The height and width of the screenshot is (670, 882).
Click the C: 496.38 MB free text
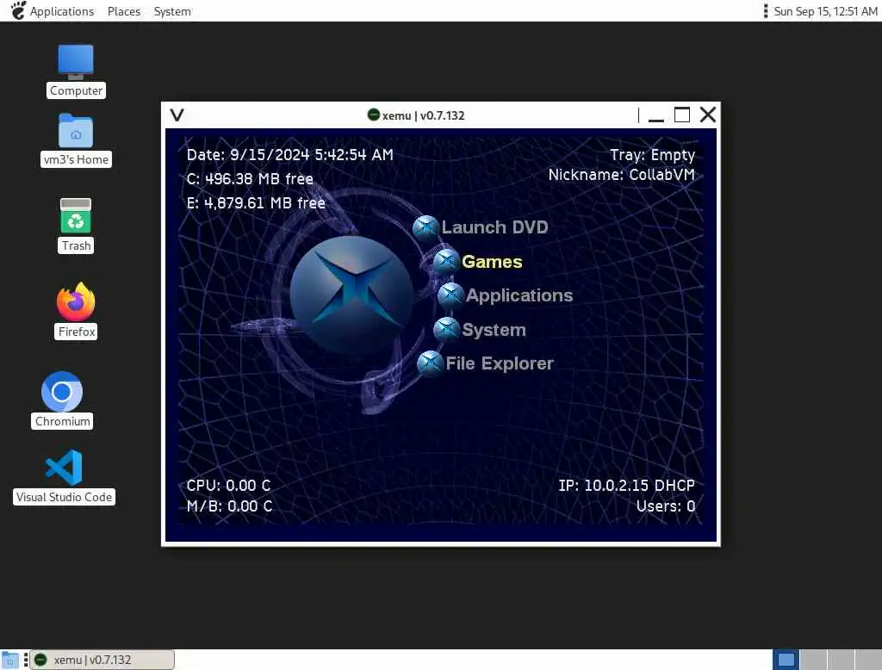click(250, 179)
